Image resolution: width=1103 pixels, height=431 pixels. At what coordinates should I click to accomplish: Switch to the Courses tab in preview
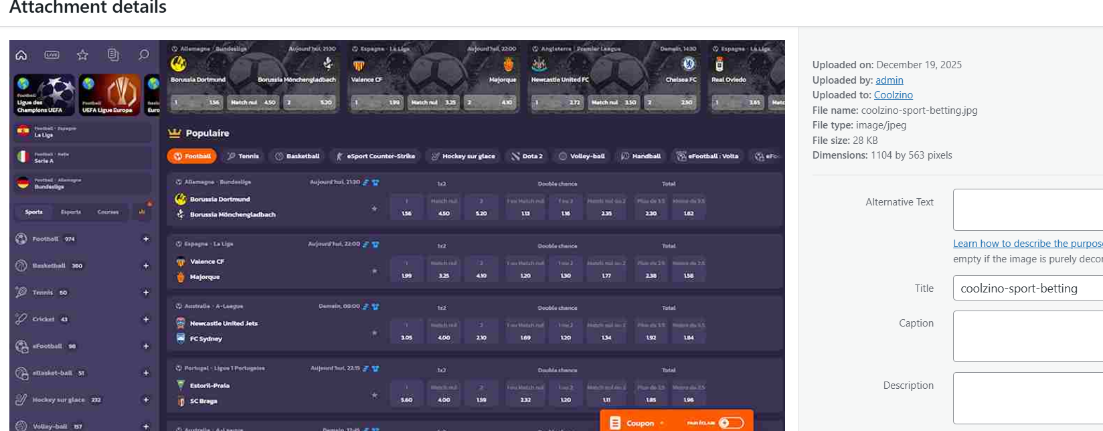tap(108, 212)
